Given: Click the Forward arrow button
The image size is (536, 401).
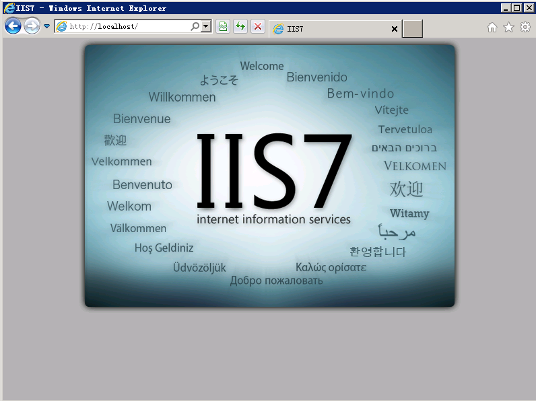Looking at the screenshot, I should pyautogui.click(x=32, y=26).
